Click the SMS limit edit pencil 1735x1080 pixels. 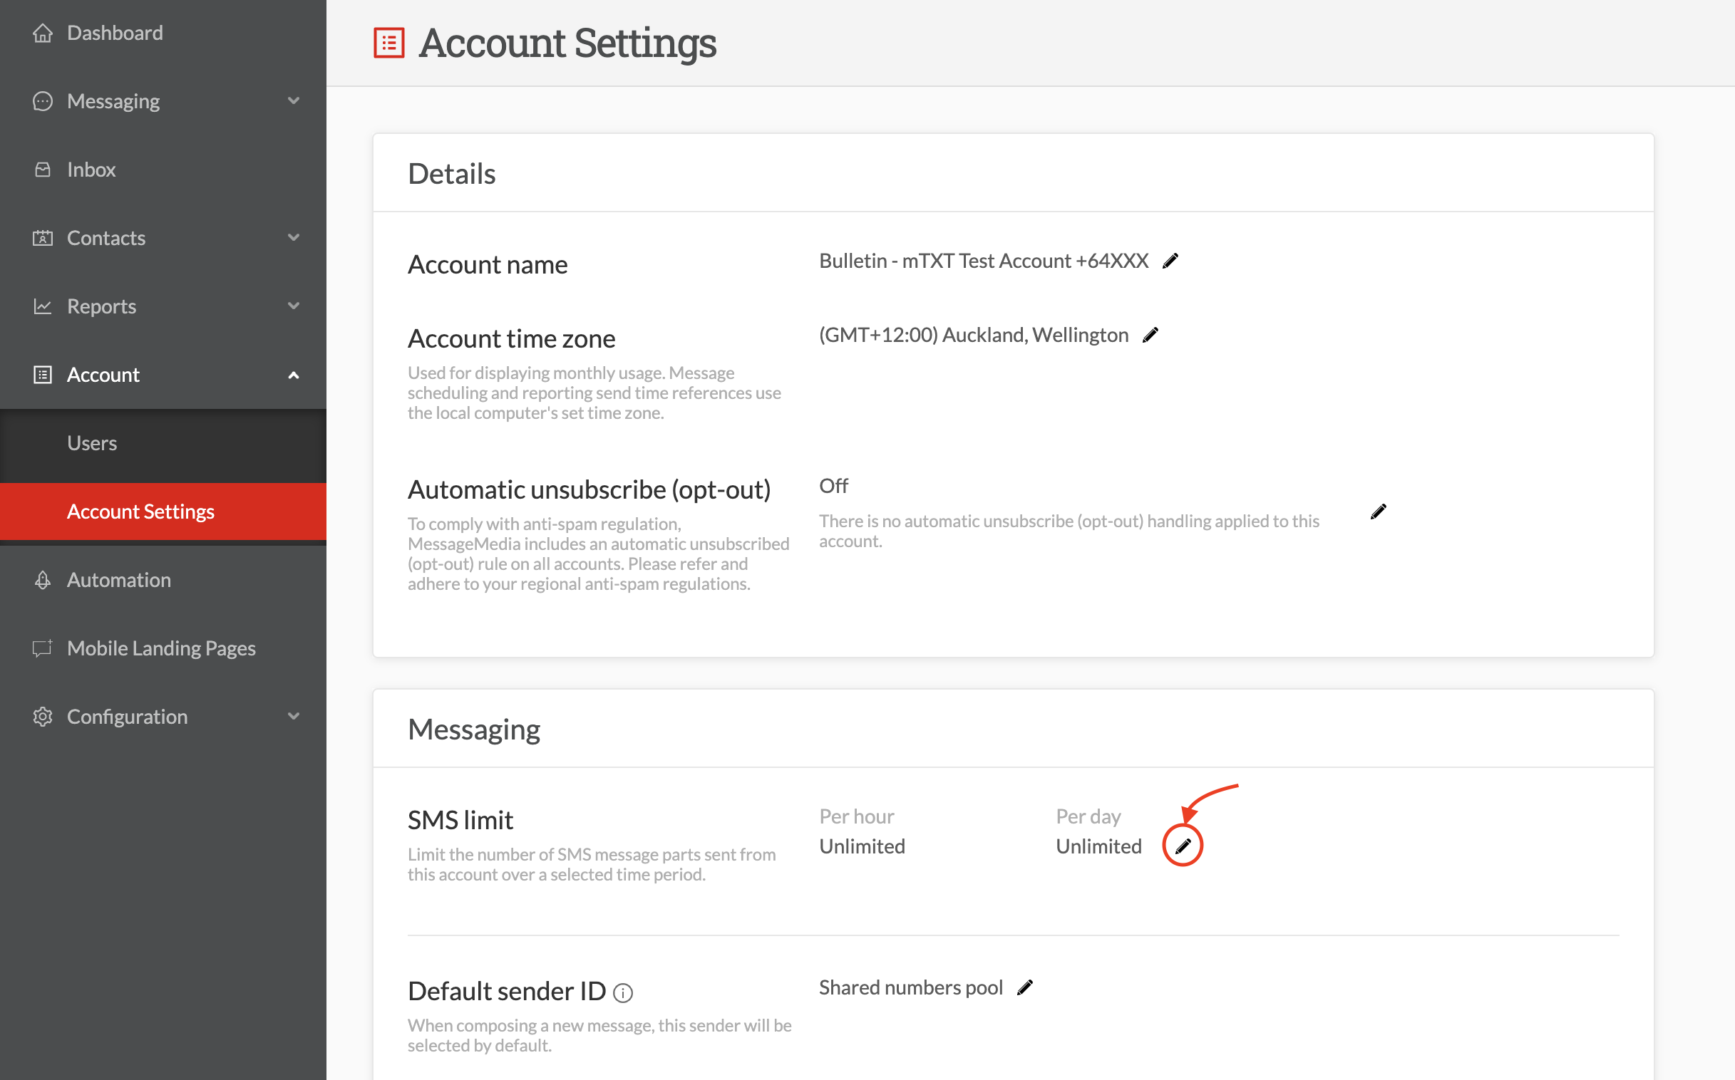pyautogui.click(x=1183, y=846)
